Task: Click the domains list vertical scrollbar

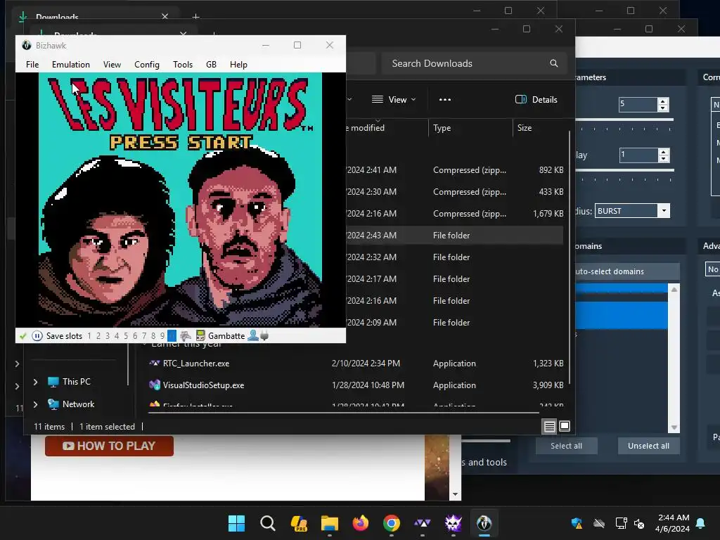Action: [x=674, y=358]
